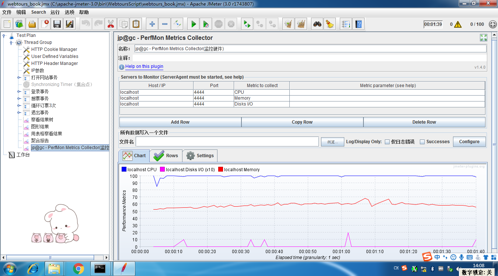This screenshot has width=498, height=276.
Task: Click the Close test plan icon
Action: coord(45,24)
